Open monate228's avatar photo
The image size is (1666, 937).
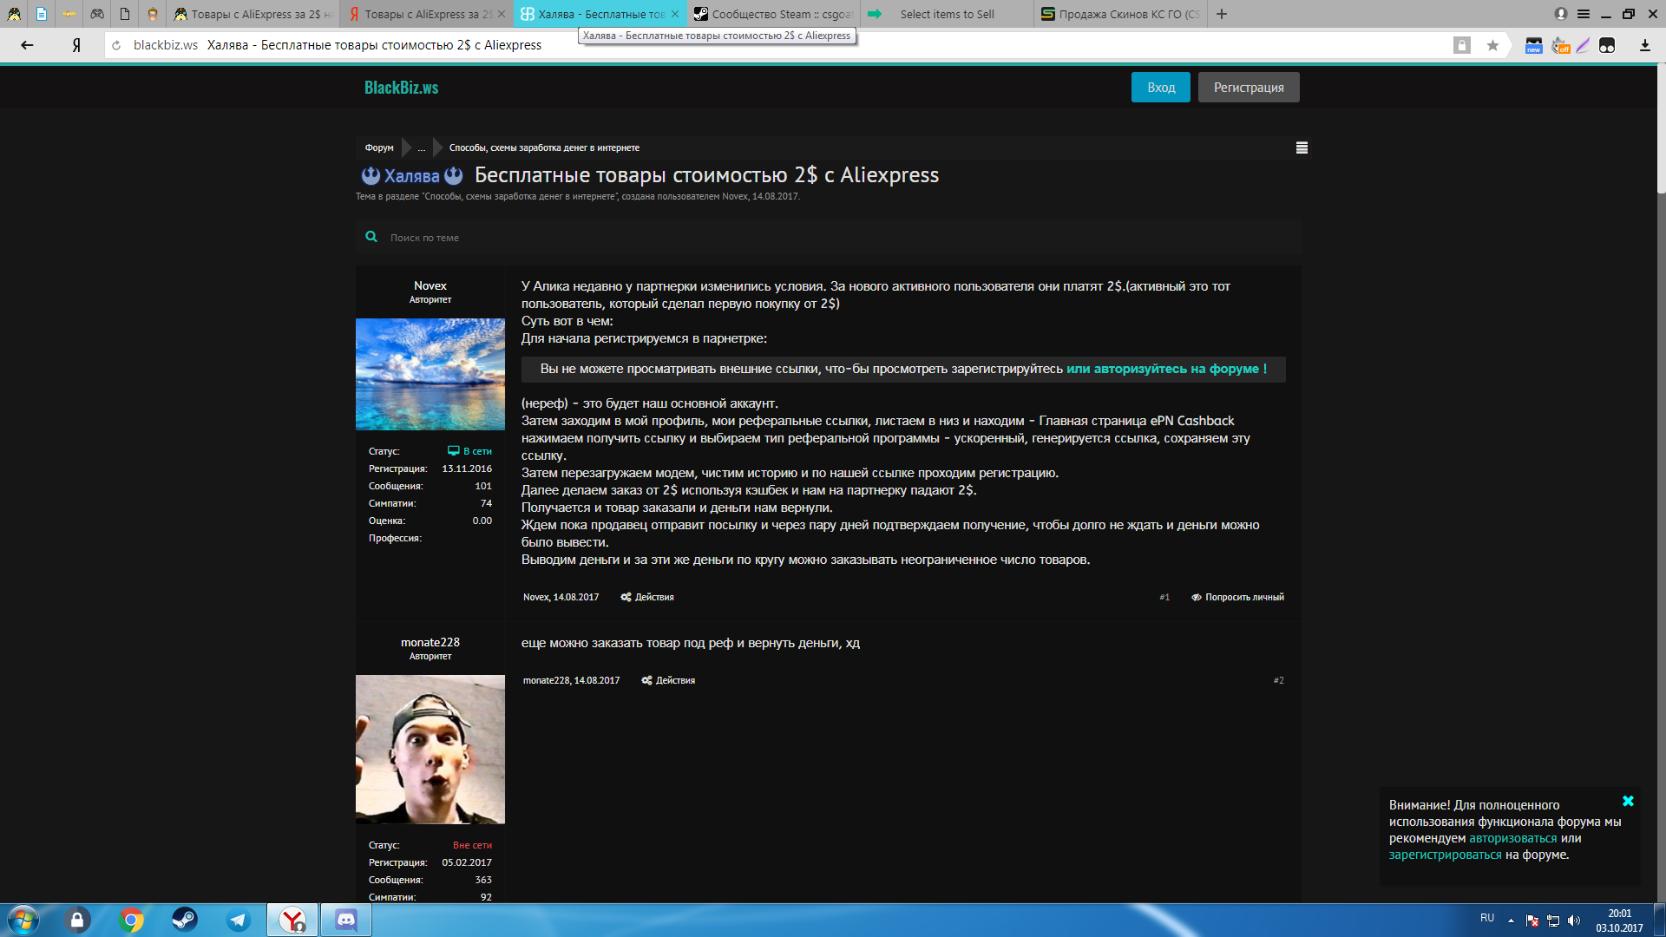point(430,750)
